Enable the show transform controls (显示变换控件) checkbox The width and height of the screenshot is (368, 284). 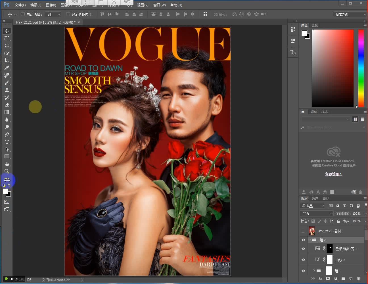pos(68,14)
